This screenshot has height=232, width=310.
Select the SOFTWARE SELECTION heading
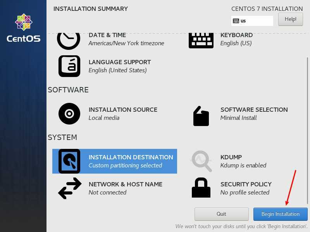click(x=254, y=110)
